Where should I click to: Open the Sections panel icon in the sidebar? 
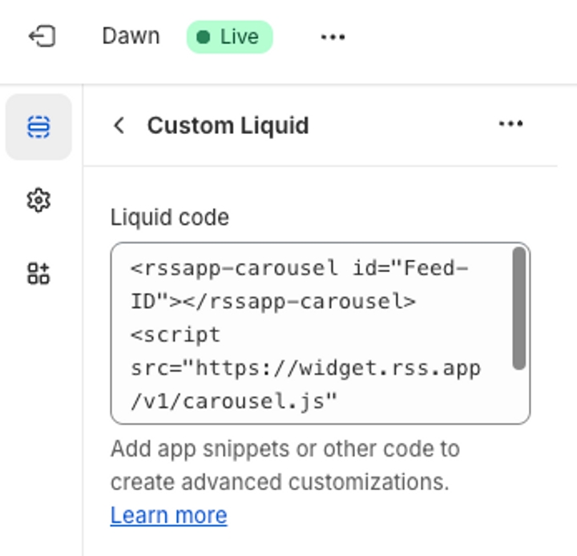38,127
